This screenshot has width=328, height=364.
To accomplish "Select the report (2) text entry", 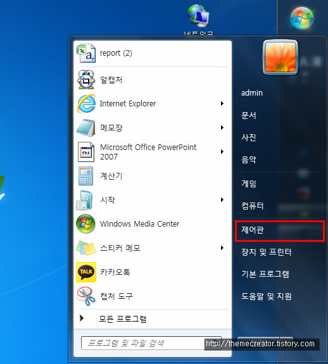I will pyautogui.click(x=116, y=53).
